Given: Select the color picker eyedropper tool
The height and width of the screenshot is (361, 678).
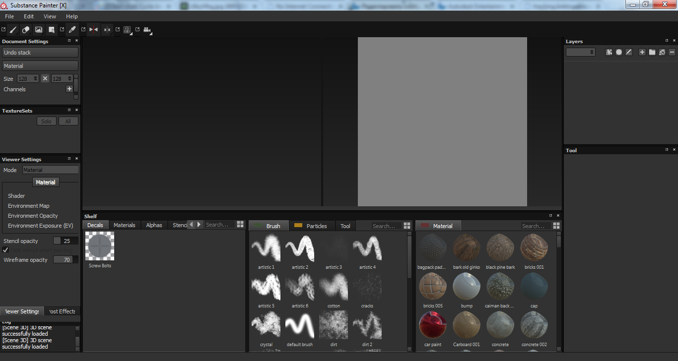Looking at the screenshot, I should pos(72,30).
